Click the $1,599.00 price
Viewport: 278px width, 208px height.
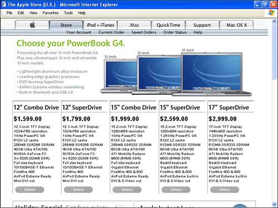(x=28, y=119)
